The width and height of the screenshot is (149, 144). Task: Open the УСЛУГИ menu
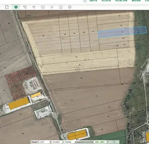(106, 1)
